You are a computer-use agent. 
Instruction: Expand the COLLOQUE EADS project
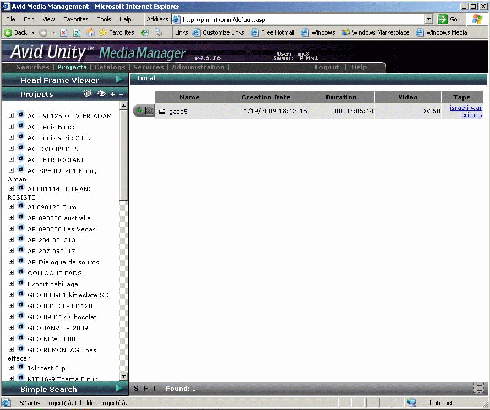11,272
